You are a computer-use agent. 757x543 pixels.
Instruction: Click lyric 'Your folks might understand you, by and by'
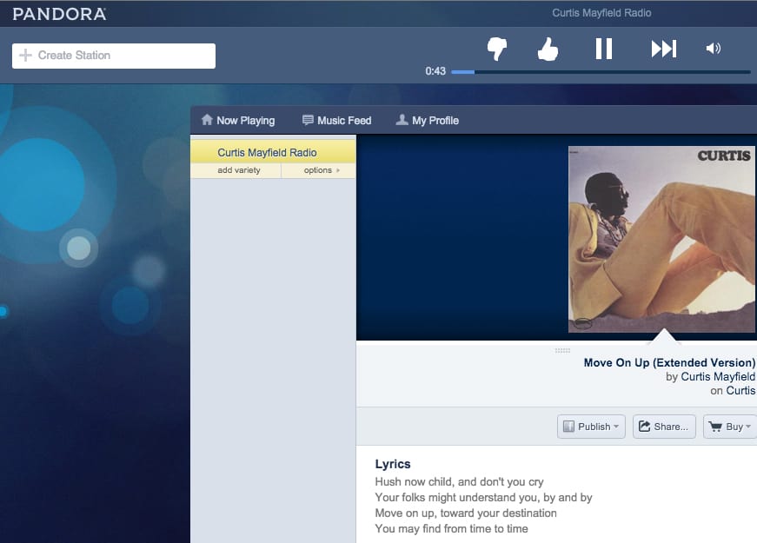pyautogui.click(x=483, y=497)
